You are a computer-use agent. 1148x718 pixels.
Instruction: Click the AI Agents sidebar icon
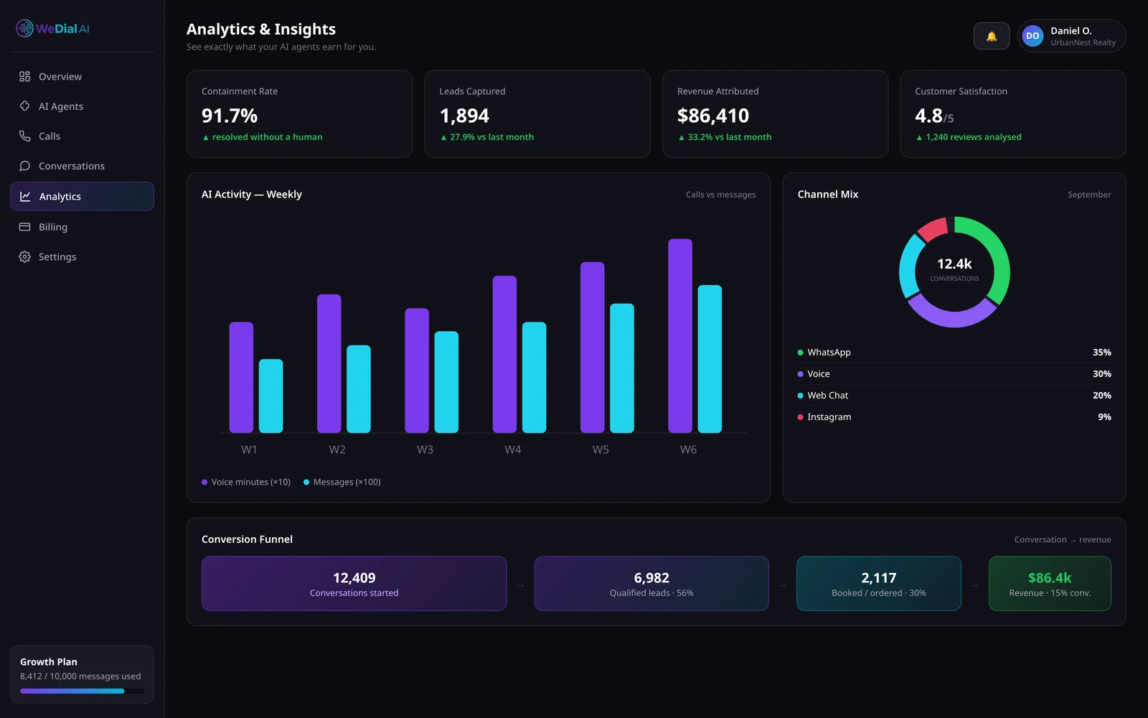24,106
